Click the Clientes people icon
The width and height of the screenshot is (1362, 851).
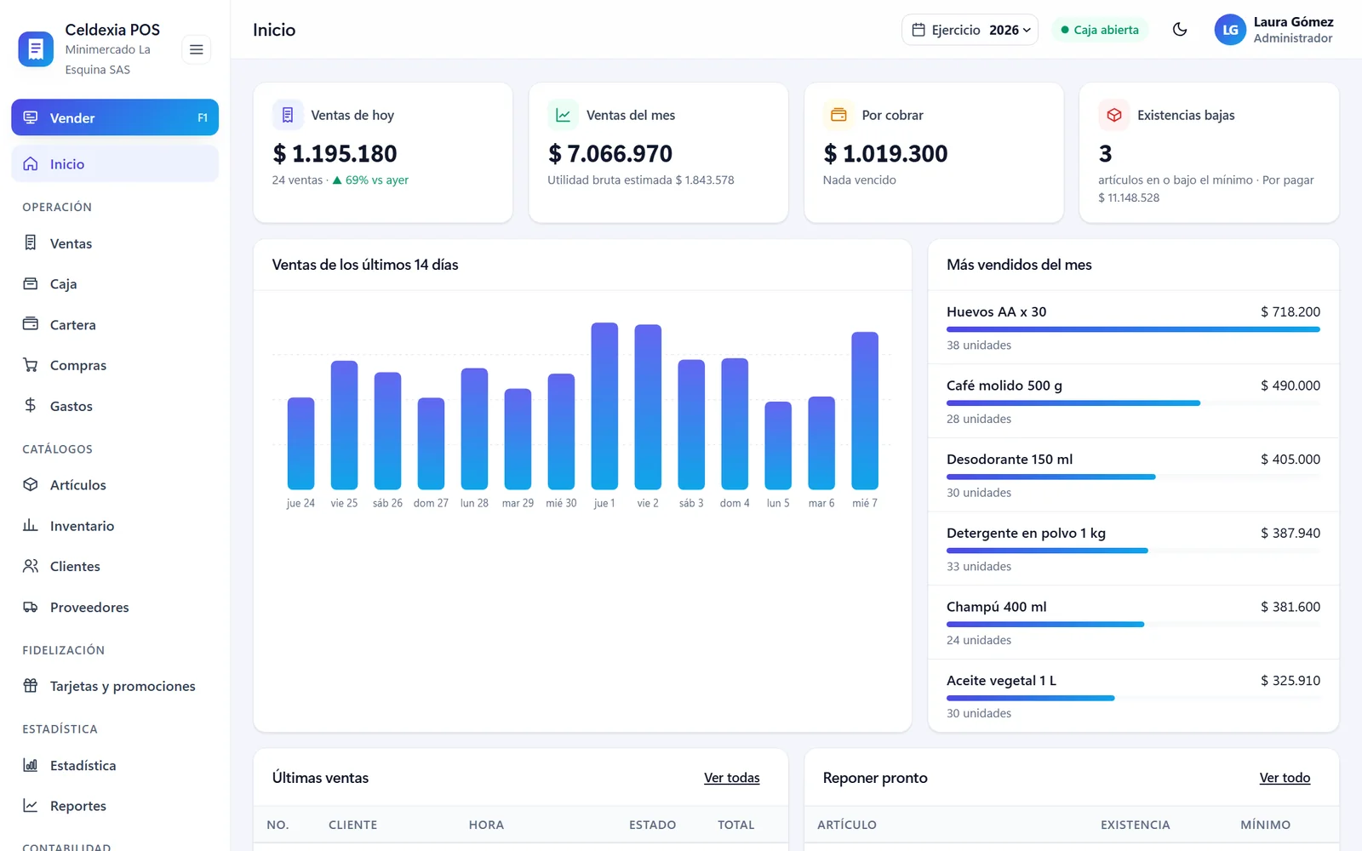tap(31, 566)
